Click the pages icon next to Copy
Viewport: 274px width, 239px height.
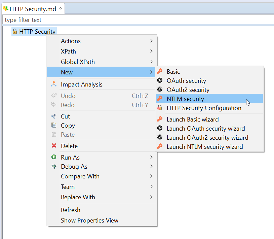coord(54,125)
